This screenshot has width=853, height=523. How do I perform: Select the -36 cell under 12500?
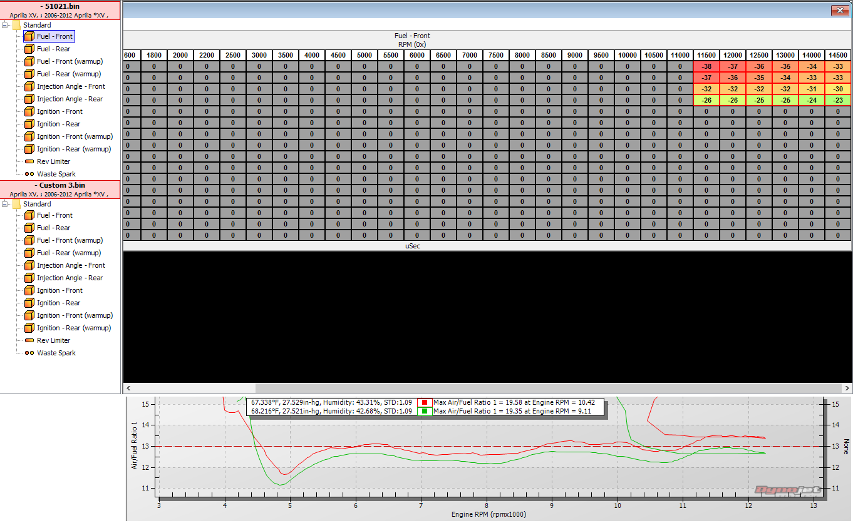[759, 66]
